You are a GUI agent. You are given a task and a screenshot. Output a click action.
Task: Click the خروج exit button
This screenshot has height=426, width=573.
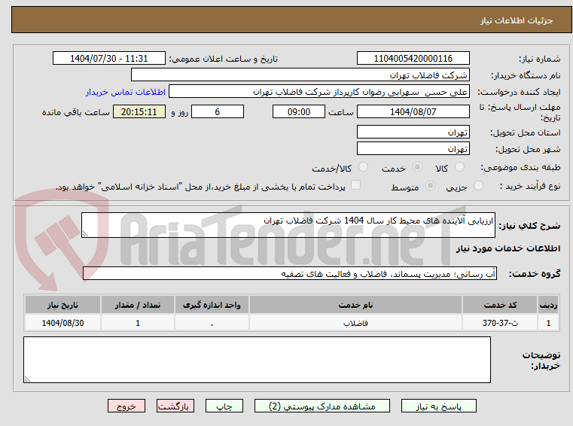click(x=126, y=406)
